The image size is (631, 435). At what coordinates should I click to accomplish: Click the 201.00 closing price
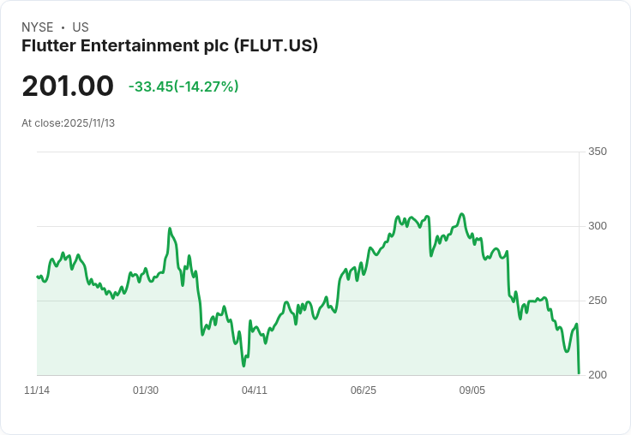click(68, 86)
